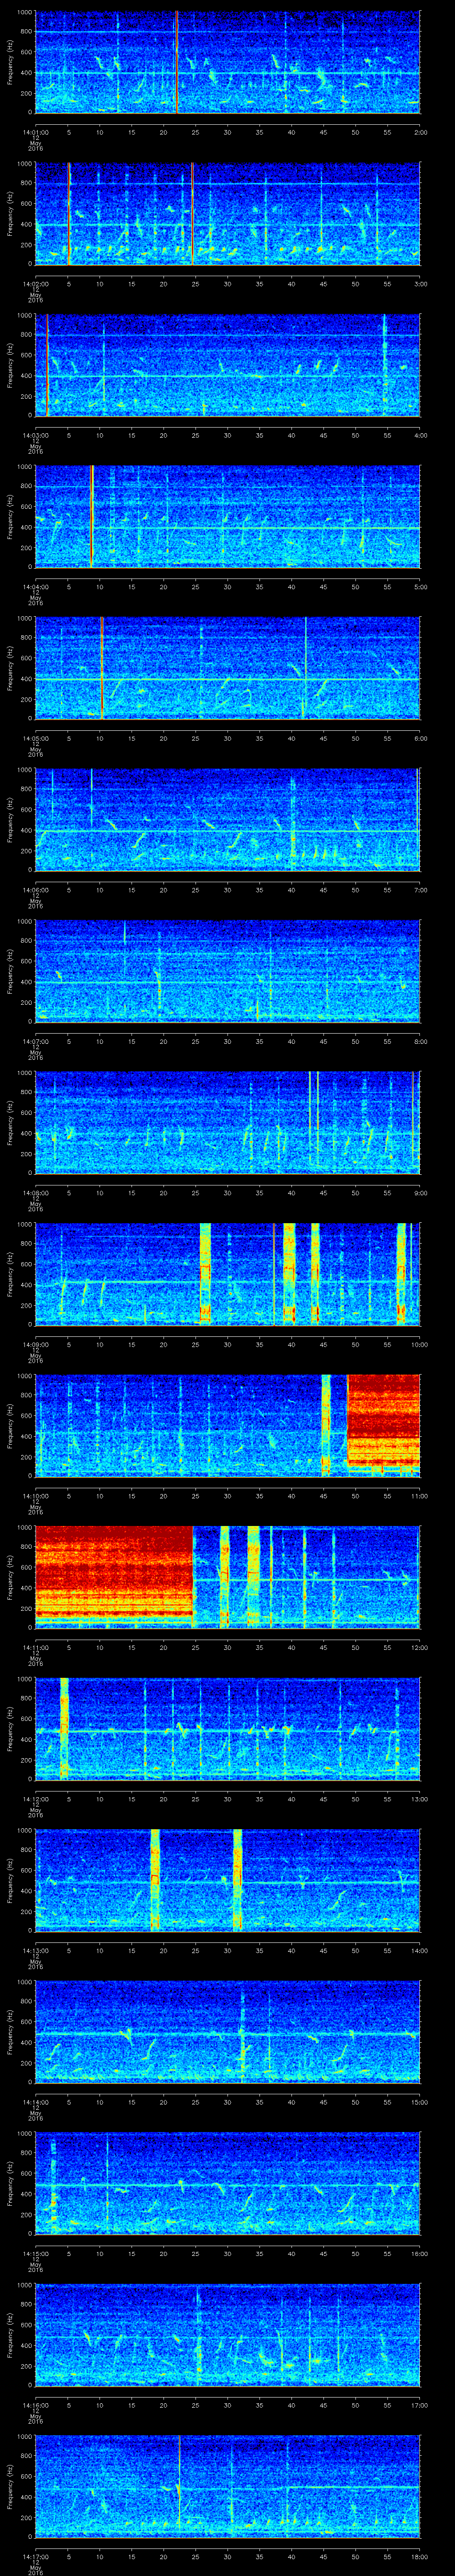Click the '13:00' end time label

419,1798
